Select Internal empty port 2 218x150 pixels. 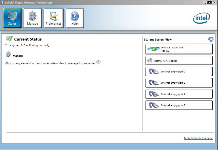179,83
